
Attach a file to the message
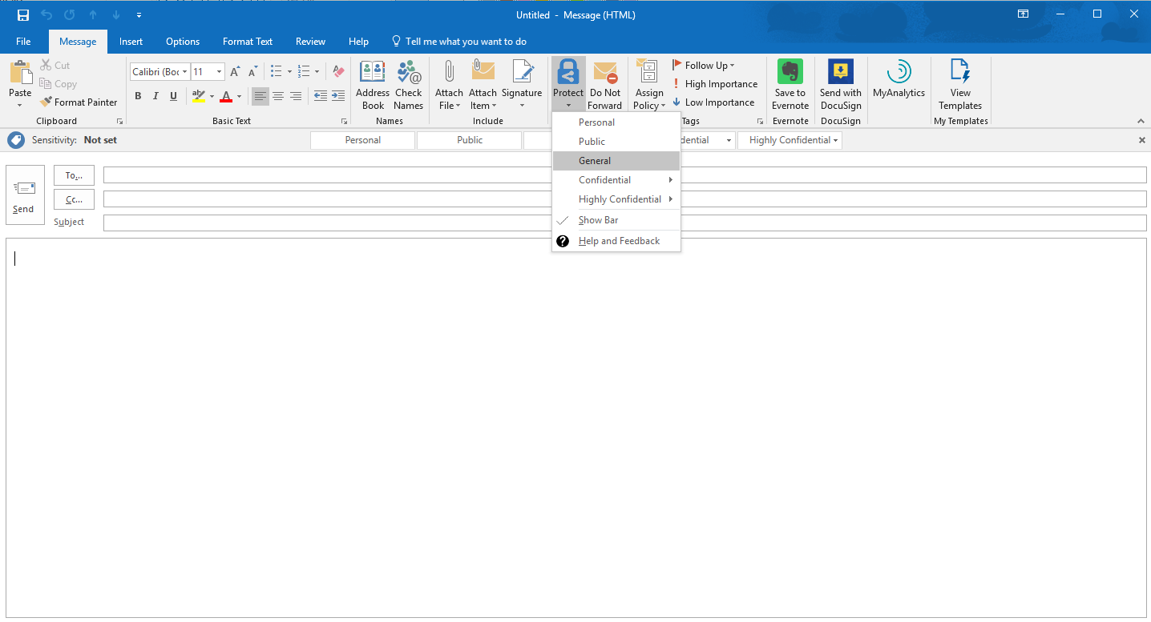click(x=449, y=84)
